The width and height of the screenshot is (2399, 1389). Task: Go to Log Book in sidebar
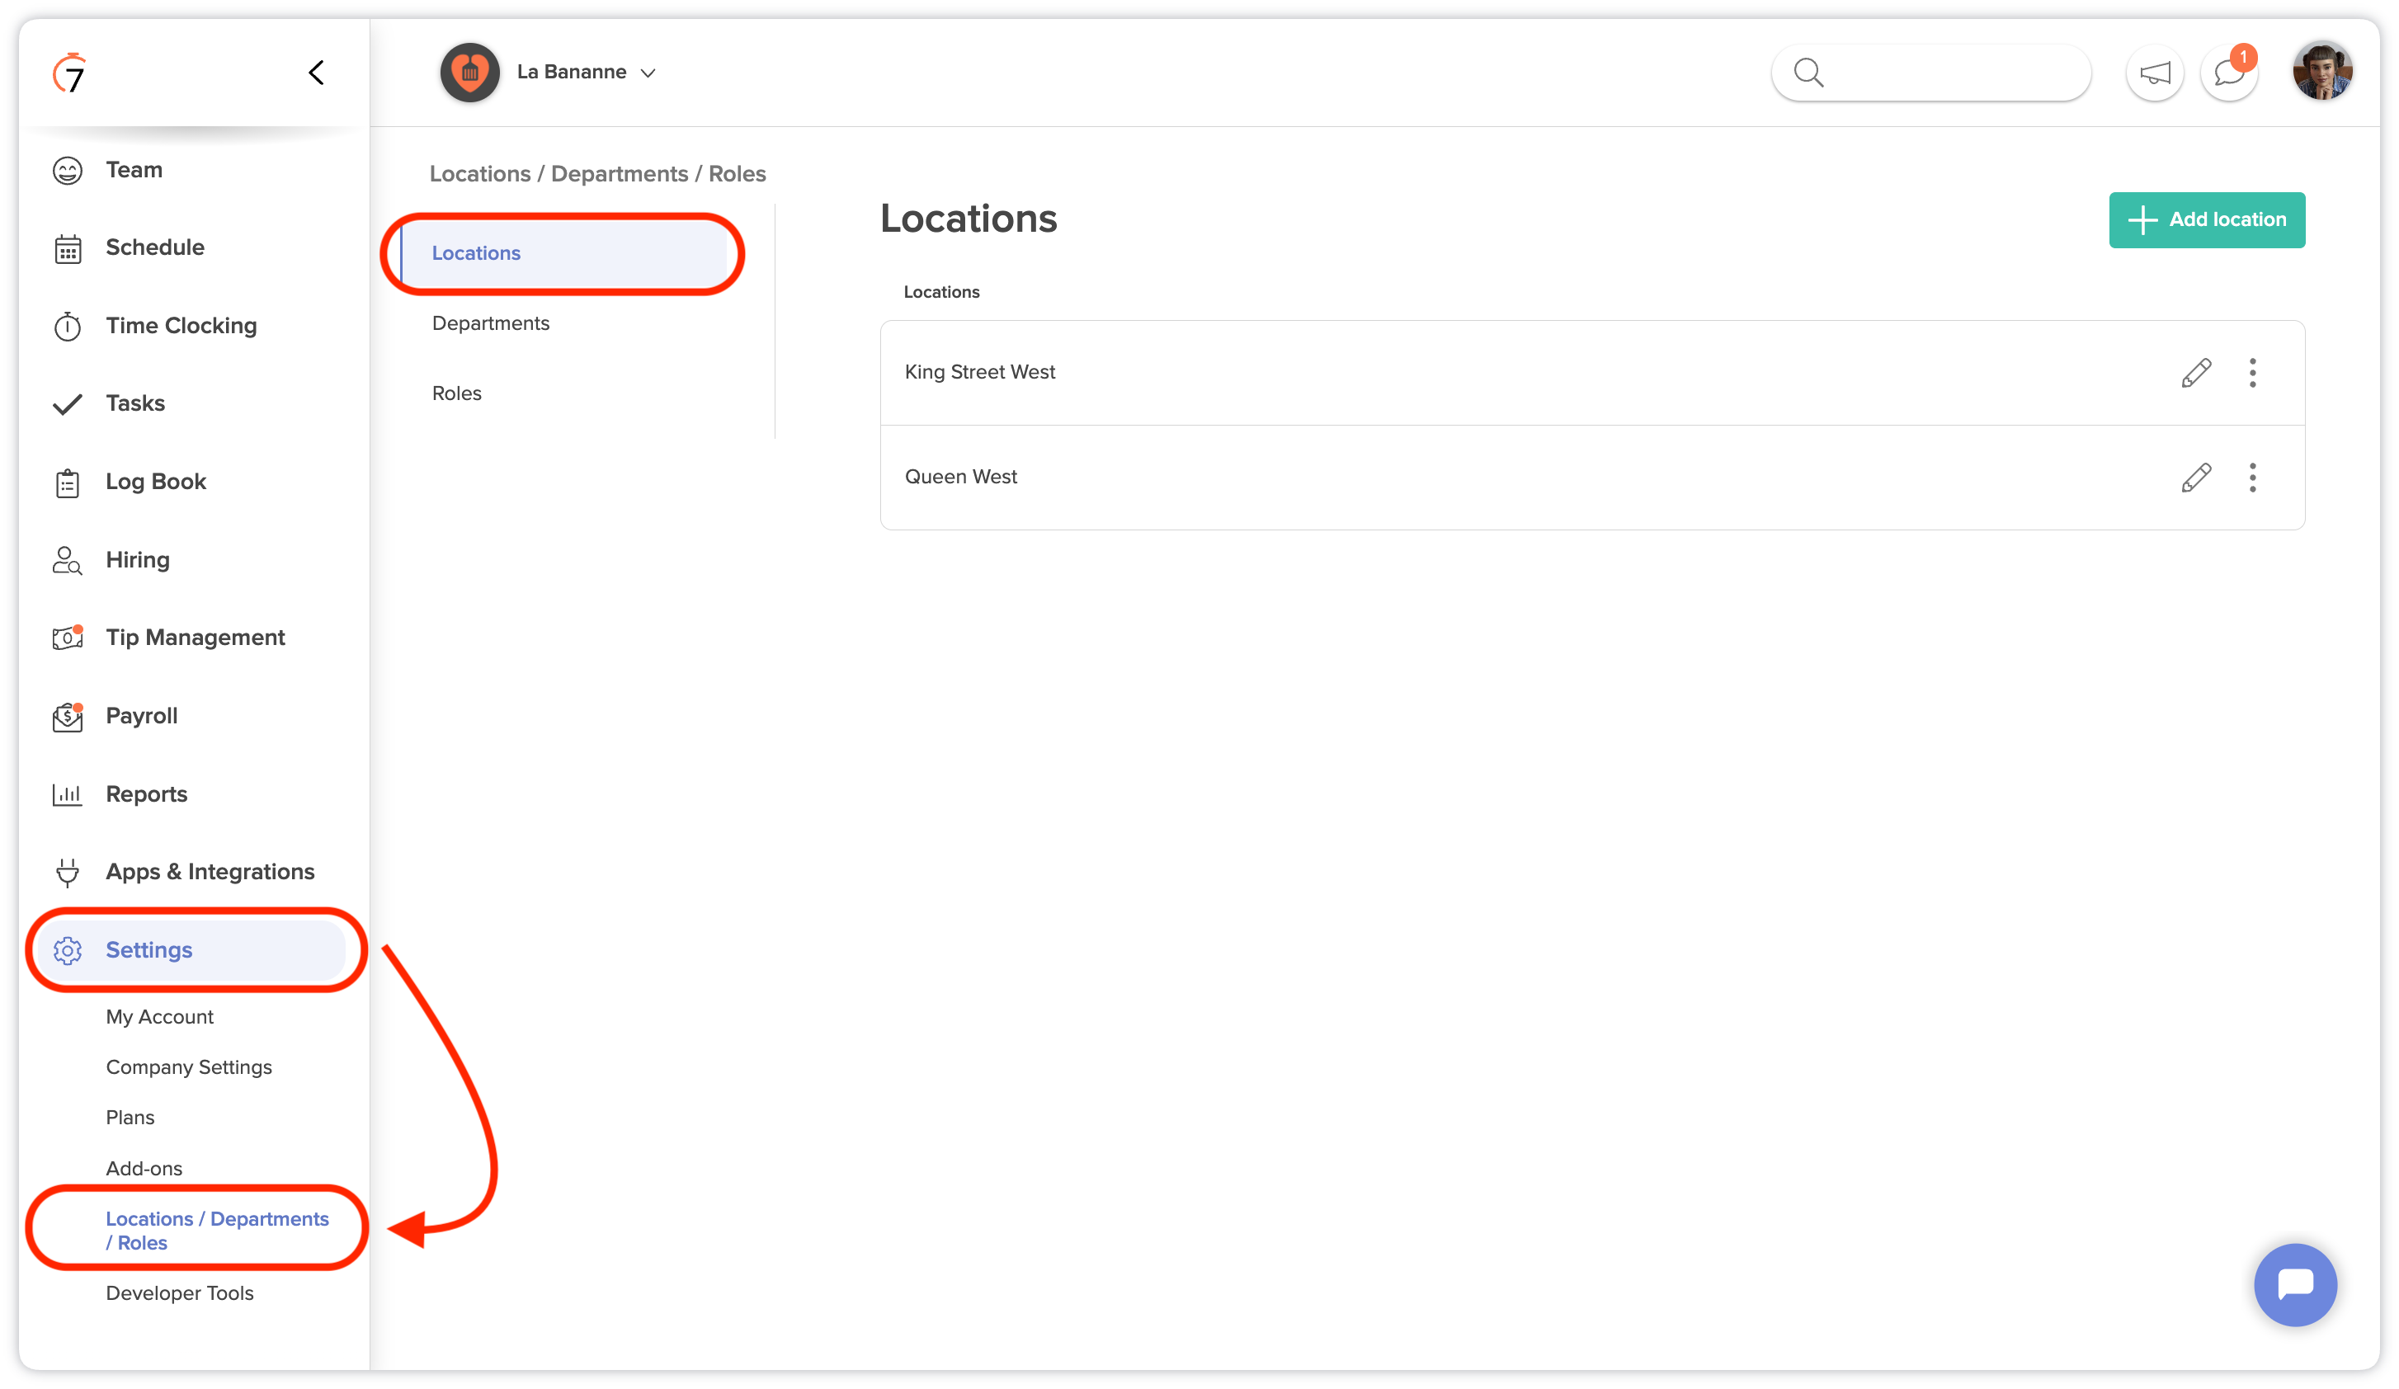(155, 482)
